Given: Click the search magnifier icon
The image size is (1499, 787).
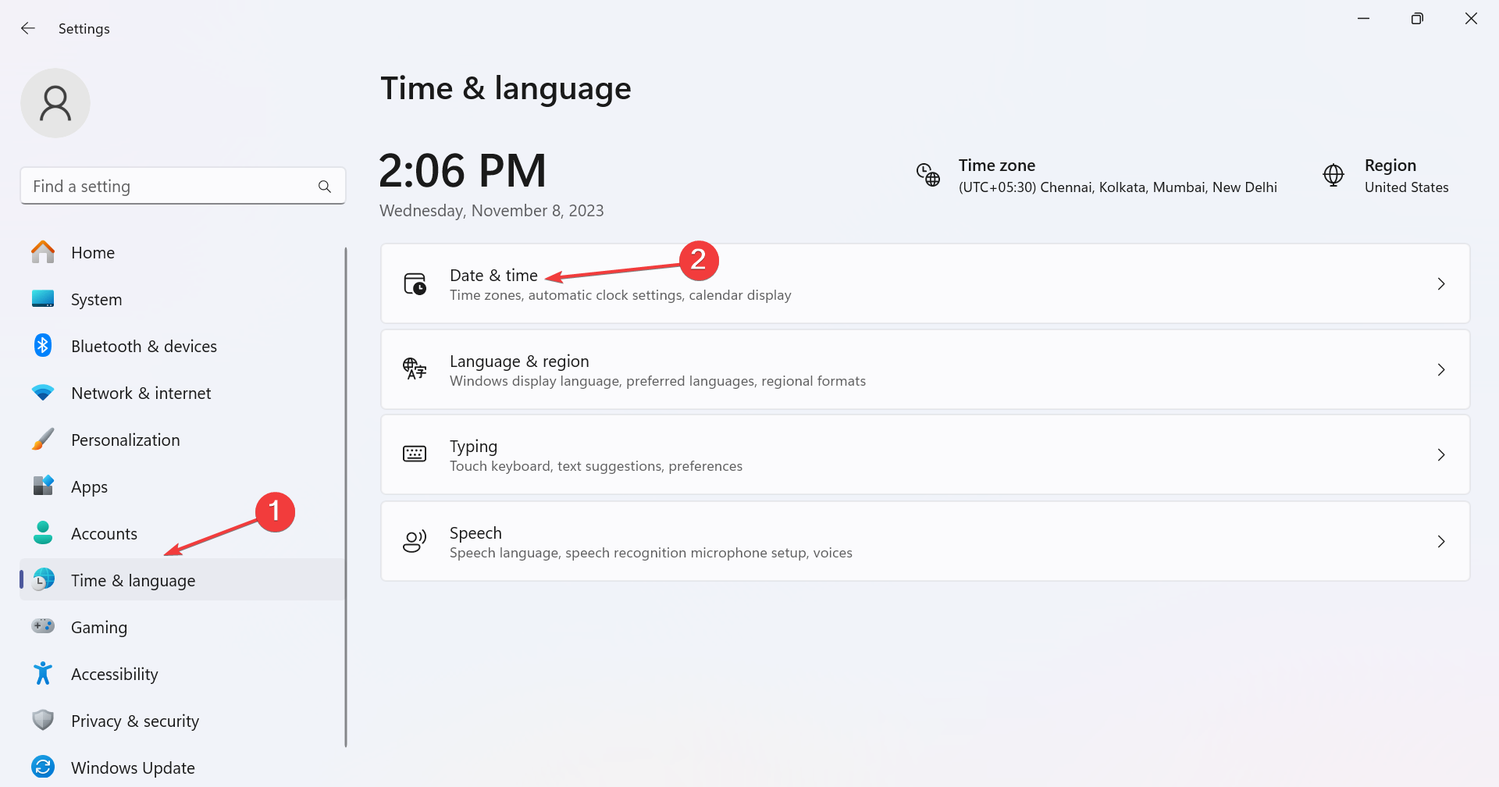Looking at the screenshot, I should point(325,187).
